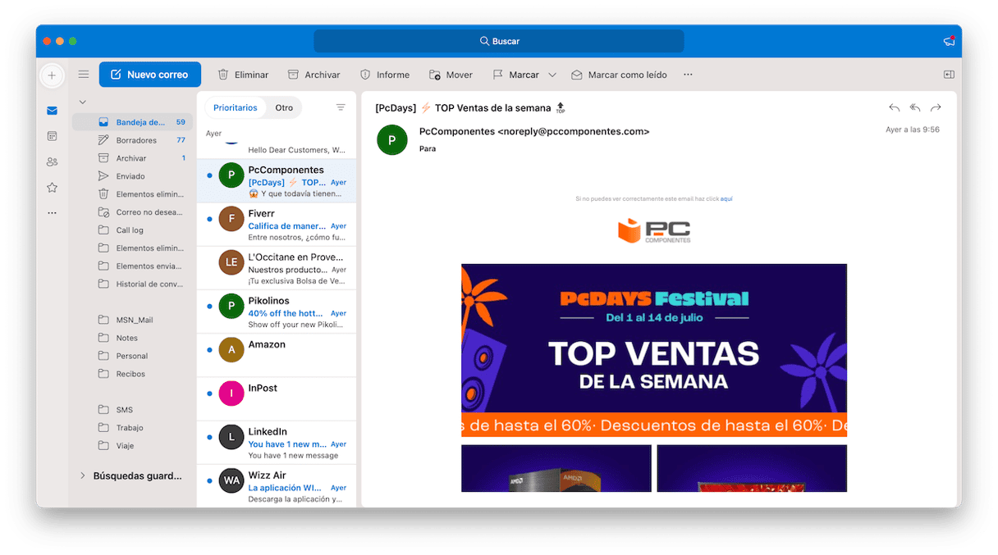Open the Pikolinos email
The height and width of the screenshot is (555, 998).
click(x=277, y=312)
